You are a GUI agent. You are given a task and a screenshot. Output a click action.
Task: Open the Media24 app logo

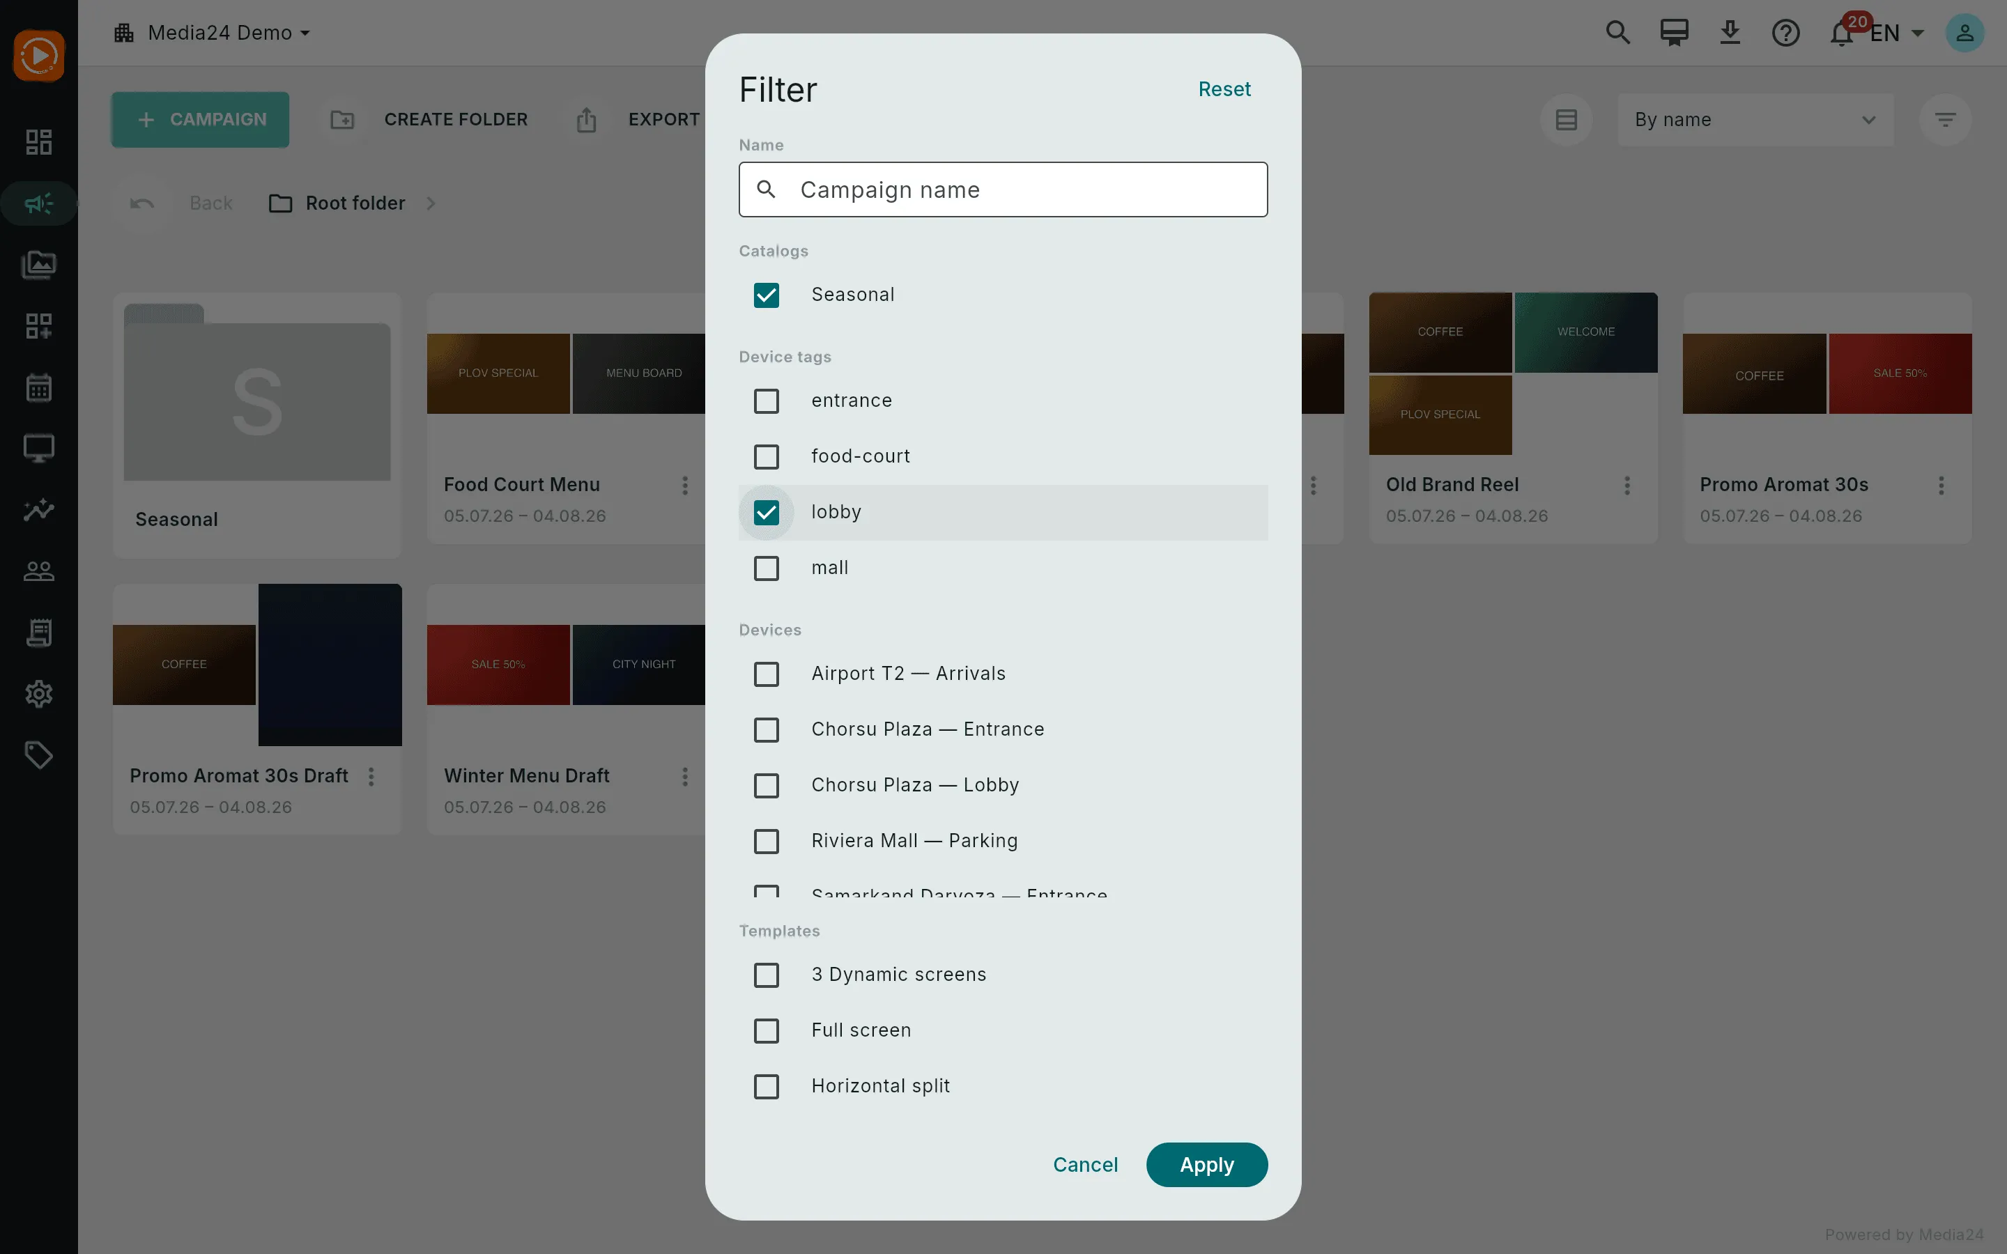(39, 56)
